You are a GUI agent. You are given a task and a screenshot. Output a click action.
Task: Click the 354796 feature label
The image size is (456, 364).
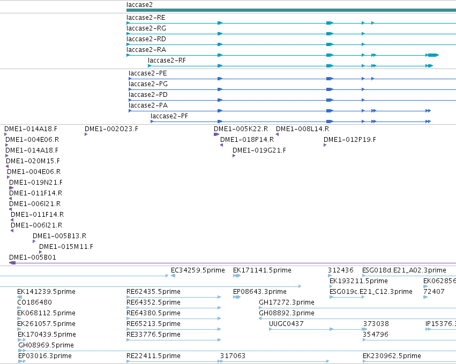(x=376, y=335)
